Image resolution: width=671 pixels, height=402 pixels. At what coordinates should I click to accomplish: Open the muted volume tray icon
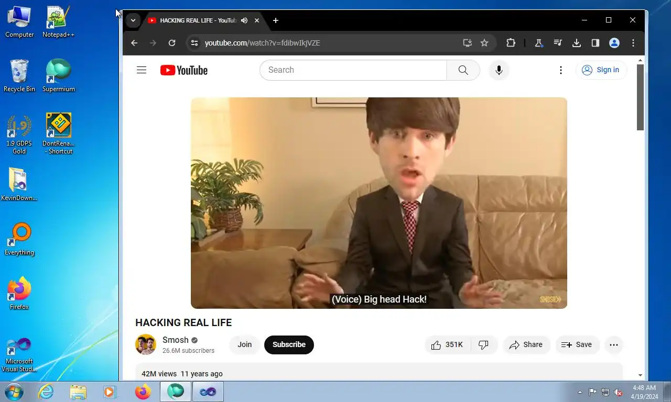[618, 392]
